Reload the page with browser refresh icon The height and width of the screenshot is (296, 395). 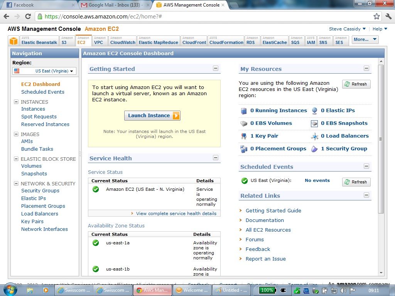[28, 16]
